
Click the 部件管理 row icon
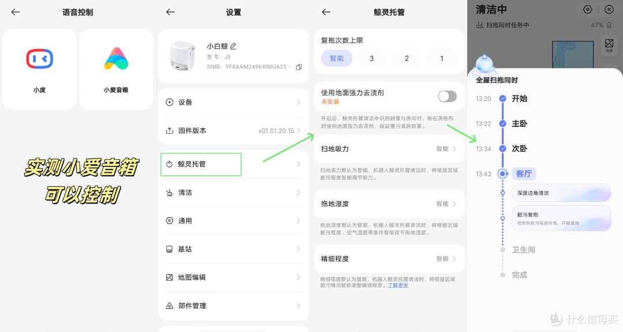point(170,306)
